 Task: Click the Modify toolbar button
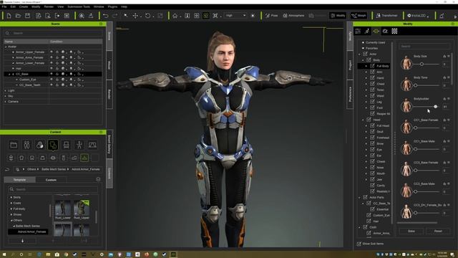(338, 16)
